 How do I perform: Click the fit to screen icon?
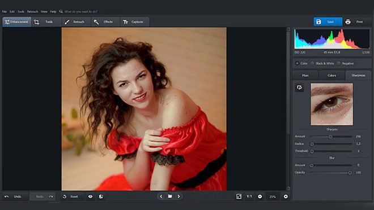click(239, 196)
